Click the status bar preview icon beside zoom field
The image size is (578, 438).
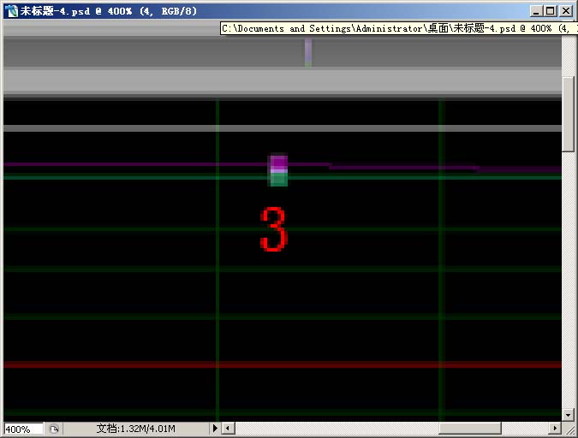click(54, 429)
